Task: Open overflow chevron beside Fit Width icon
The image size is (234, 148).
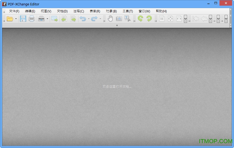Action: coord(185,19)
